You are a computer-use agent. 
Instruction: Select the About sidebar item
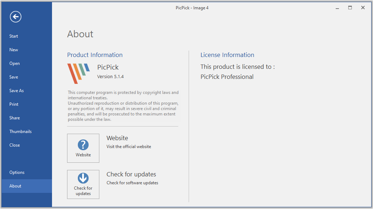[15, 186]
